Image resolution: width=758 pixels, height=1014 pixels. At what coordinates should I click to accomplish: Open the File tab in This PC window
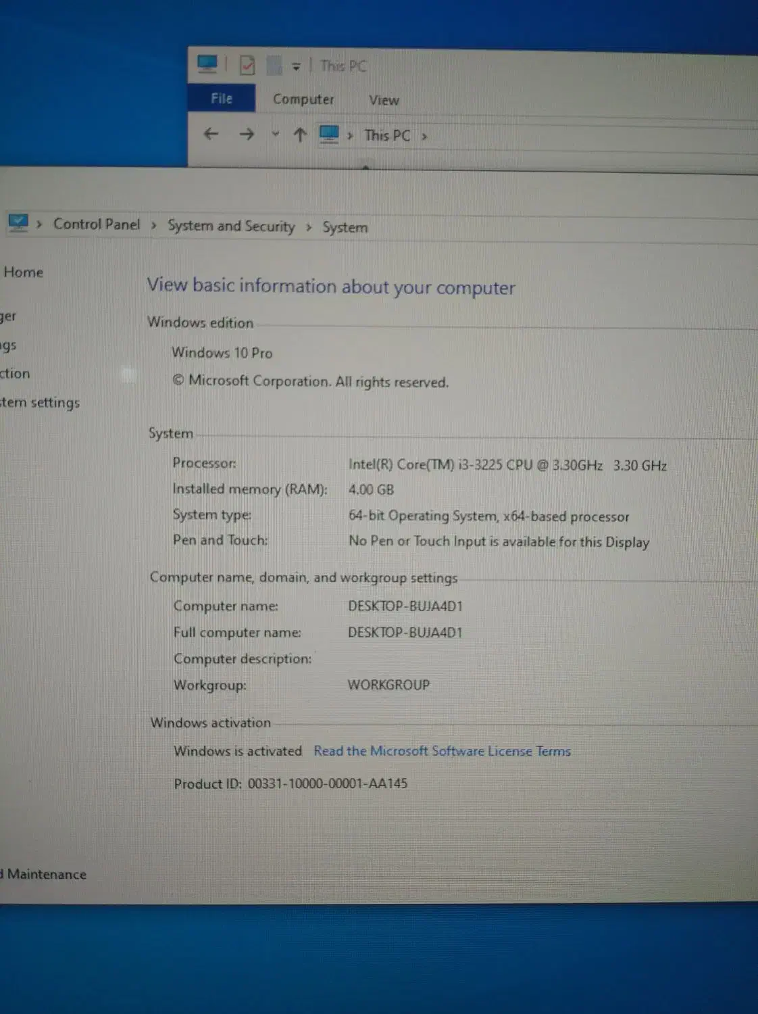click(222, 99)
